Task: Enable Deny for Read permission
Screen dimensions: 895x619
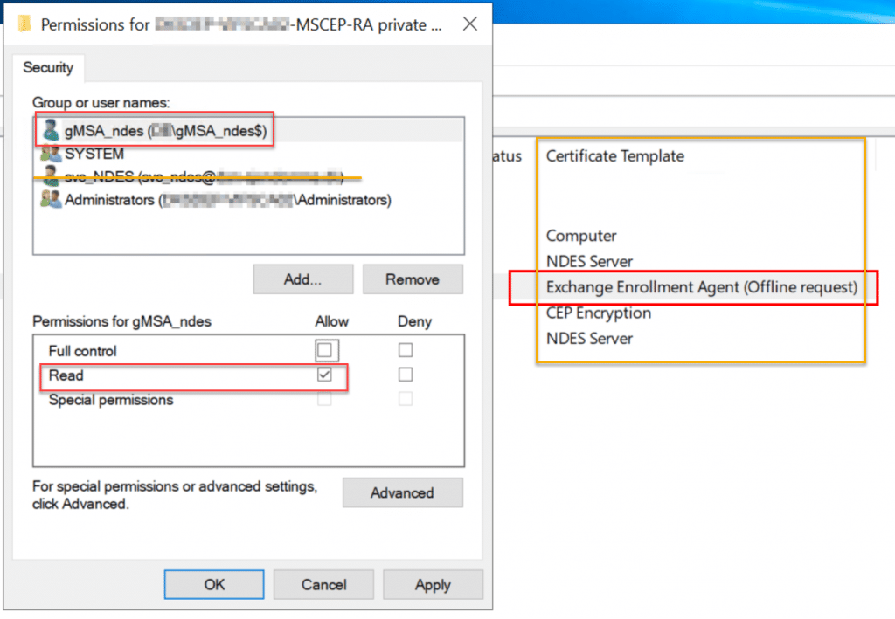Action: (x=405, y=375)
